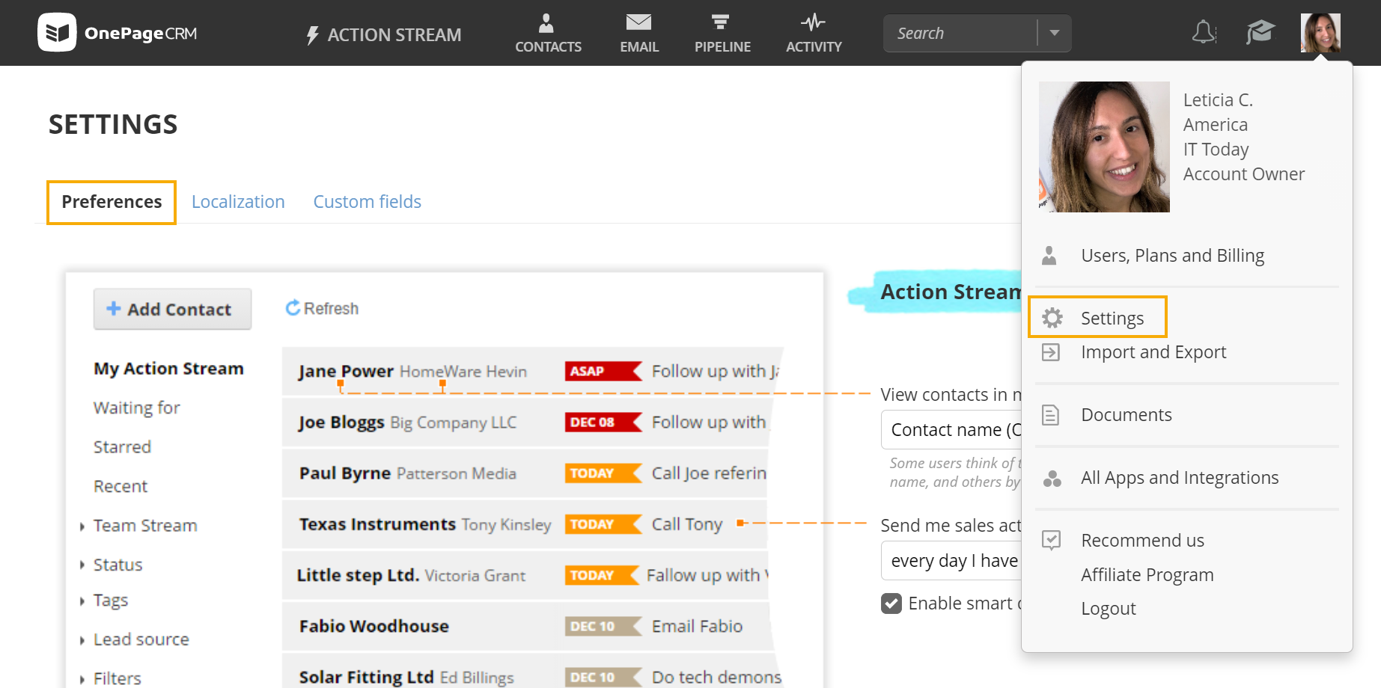Click the Settings gear icon
This screenshot has height=688, width=1381.
point(1052,318)
